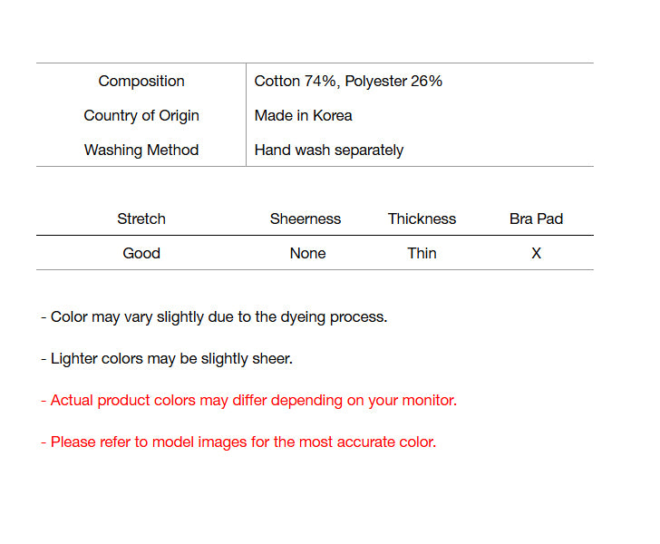Click the Cotton 74% text

pyautogui.click(x=296, y=82)
